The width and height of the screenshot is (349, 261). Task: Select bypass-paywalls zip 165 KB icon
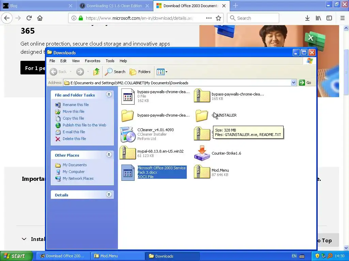(x=202, y=95)
